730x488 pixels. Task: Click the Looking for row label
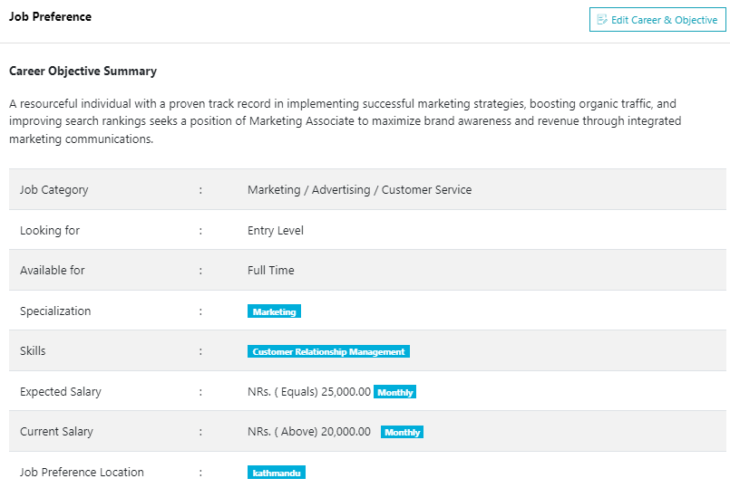[50, 231]
